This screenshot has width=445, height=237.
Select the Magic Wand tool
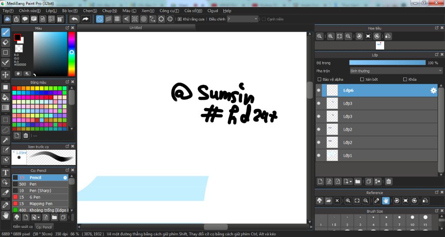pyautogui.click(x=5, y=140)
